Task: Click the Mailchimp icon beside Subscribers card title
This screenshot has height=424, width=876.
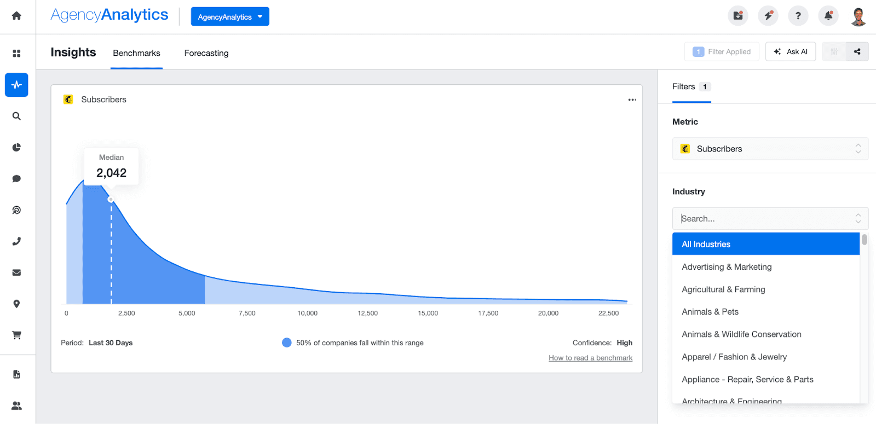Action: [68, 100]
